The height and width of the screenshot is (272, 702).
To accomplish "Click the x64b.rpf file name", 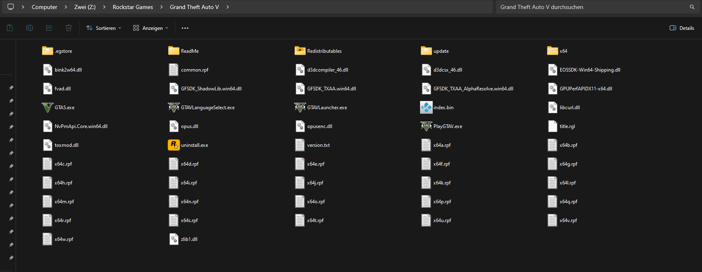I will click(569, 145).
